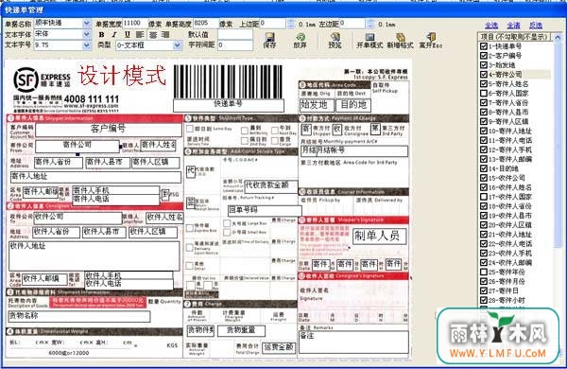
Task: Select the 月结月结帐号 field
Action: (354, 151)
